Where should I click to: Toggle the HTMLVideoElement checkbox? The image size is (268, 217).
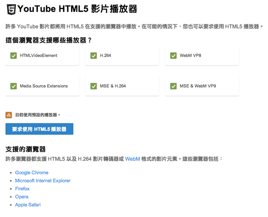pyautogui.click(x=13, y=56)
